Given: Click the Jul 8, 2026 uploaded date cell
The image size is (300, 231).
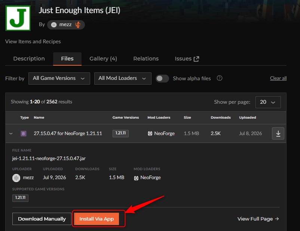Looking at the screenshot, I should coord(251,134).
